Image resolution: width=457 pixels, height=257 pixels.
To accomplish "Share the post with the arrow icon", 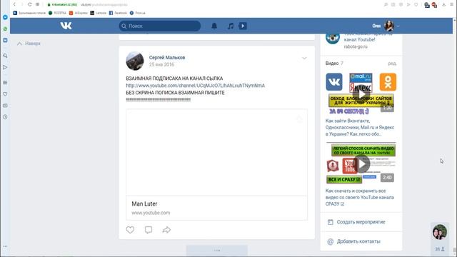I will [x=166, y=230].
